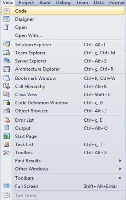Click the Solution Explorer icon
Viewport: 126px width, 200px height.
pyautogui.click(x=7, y=45)
